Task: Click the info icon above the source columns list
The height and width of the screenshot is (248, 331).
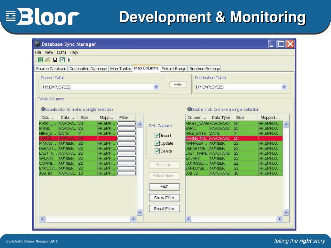Action: pyautogui.click(x=43, y=109)
